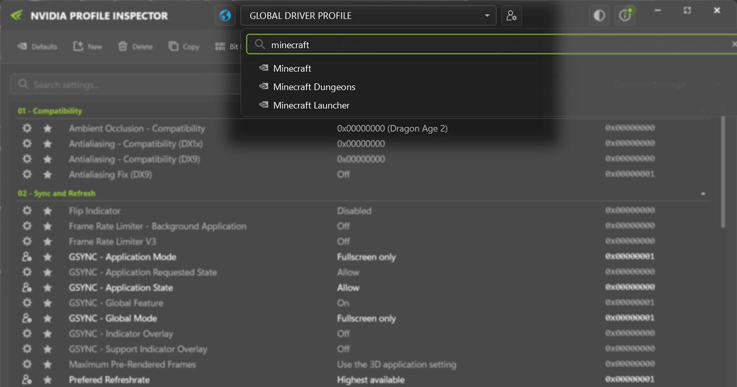Click gear icon for Ambient Occlusion - Compatibility
Screen dimensions: 737x387
[26, 128]
